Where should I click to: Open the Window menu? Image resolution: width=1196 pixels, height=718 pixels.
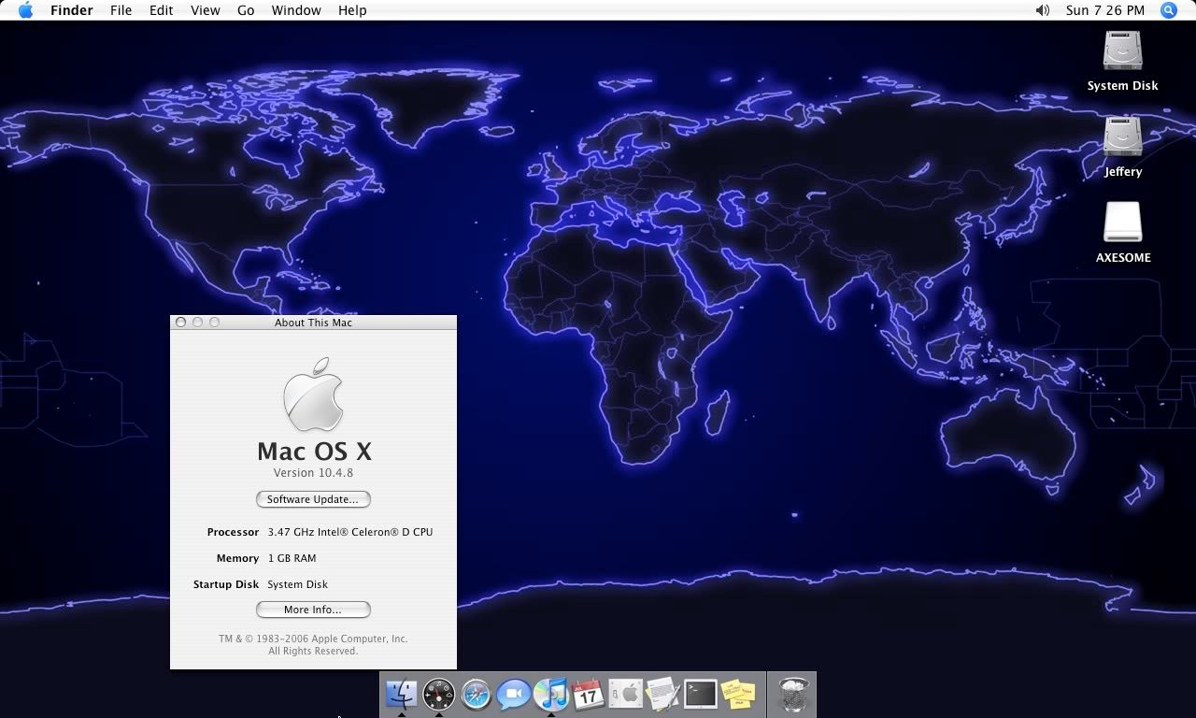(296, 10)
